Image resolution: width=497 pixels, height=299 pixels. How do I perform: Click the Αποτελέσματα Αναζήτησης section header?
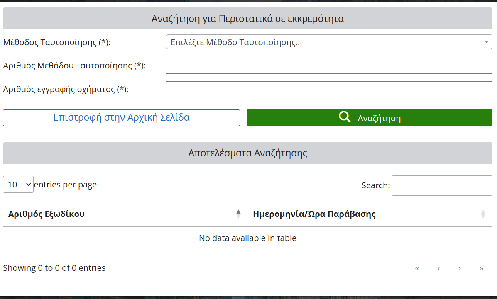pos(247,153)
